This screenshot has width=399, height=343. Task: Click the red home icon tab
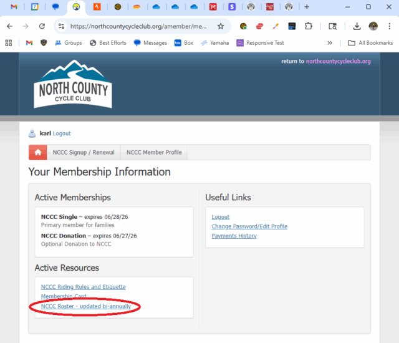(x=37, y=152)
